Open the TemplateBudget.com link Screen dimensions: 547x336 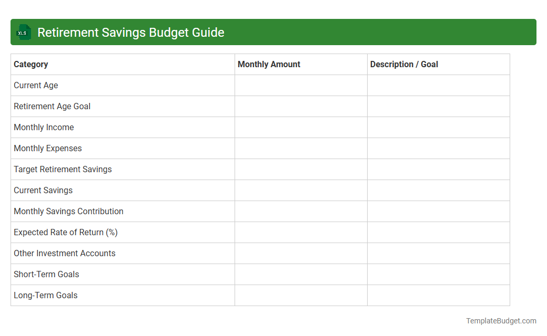[500, 320]
